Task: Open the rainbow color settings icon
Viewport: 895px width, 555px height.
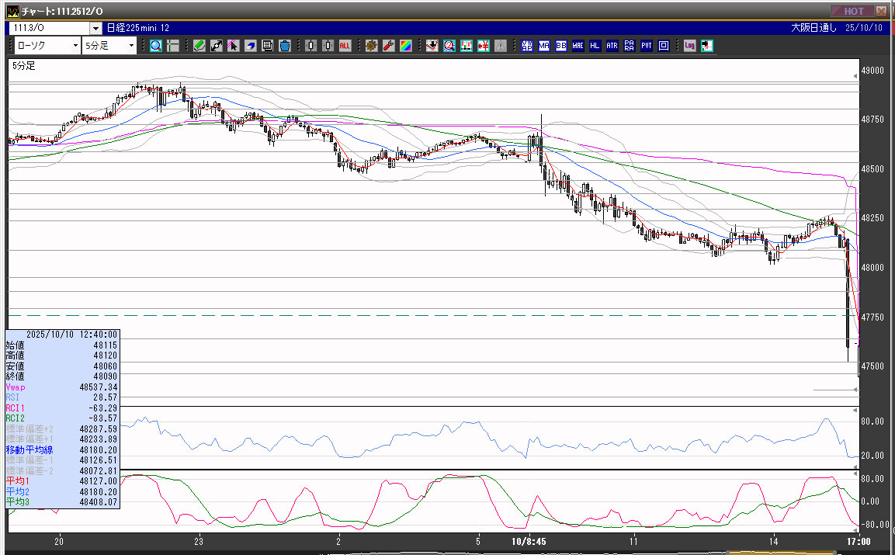Action: pos(405,46)
